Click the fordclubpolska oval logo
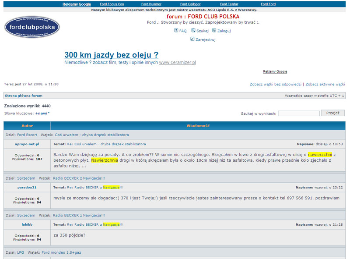This screenshot has width=350, height=259. pyautogui.click(x=32, y=27)
